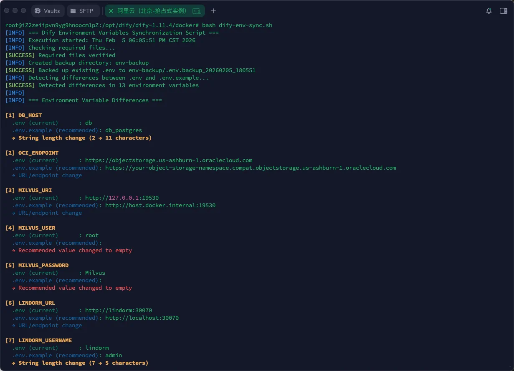Click the current password value 'Milvus'
This screenshot has width=514, height=371.
click(x=95, y=273)
